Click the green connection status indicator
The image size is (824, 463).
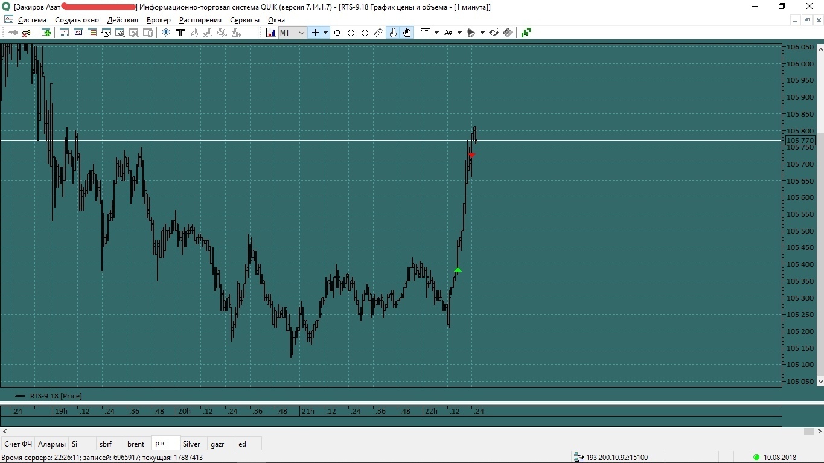click(756, 458)
